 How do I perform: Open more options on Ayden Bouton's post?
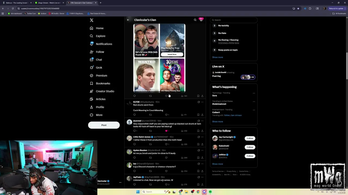click(x=202, y=150)
